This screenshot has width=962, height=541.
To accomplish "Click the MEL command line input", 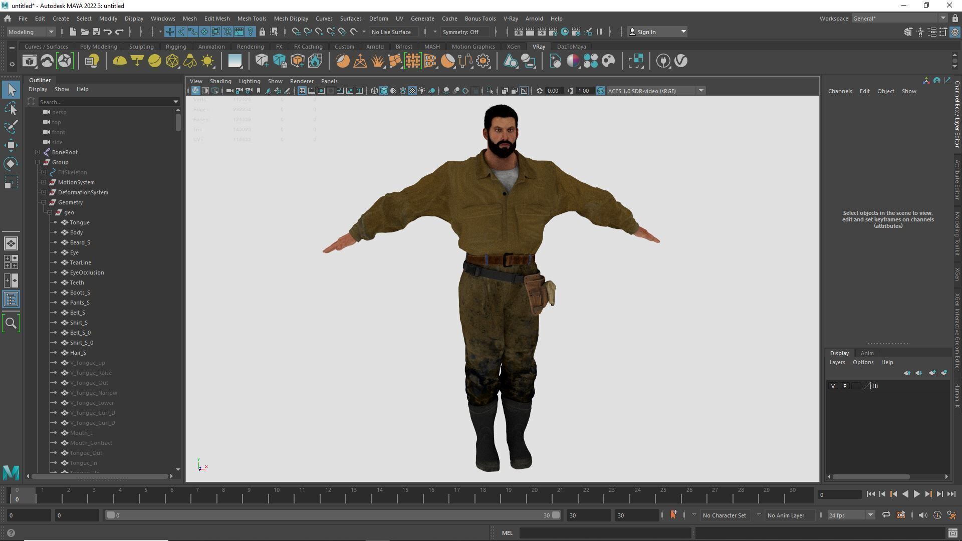I will pos(605,533).
